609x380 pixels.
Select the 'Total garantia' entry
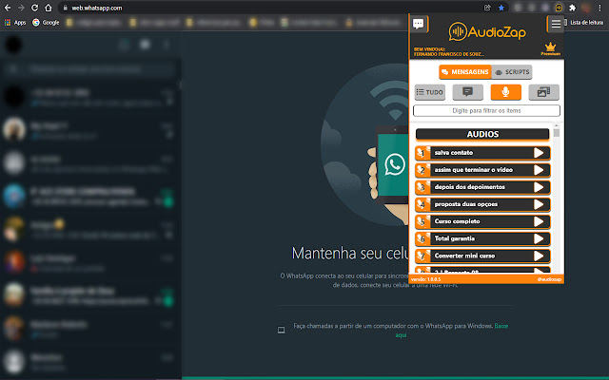click(x=482, y=238)
